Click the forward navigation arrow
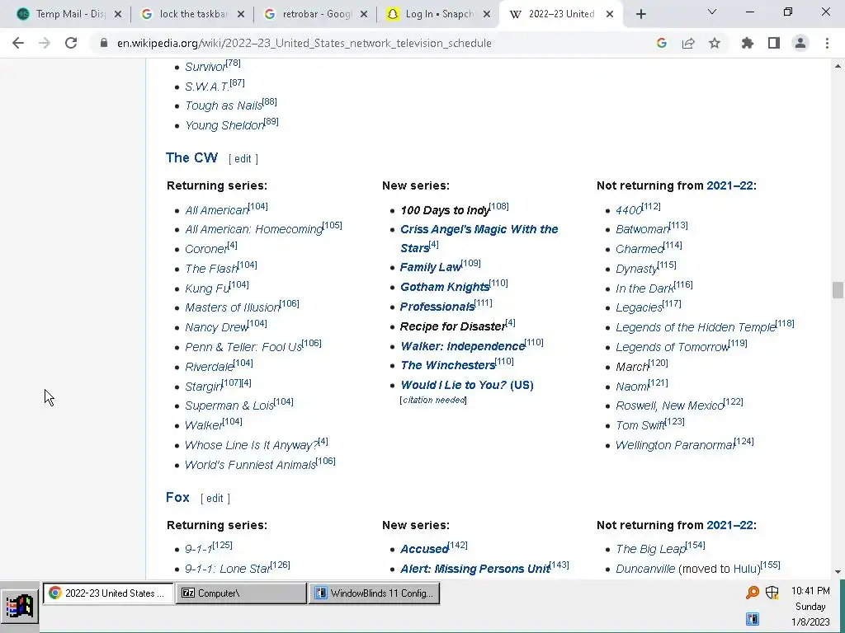This screenshot has width=845, height=633. click(x=45, y=43)
